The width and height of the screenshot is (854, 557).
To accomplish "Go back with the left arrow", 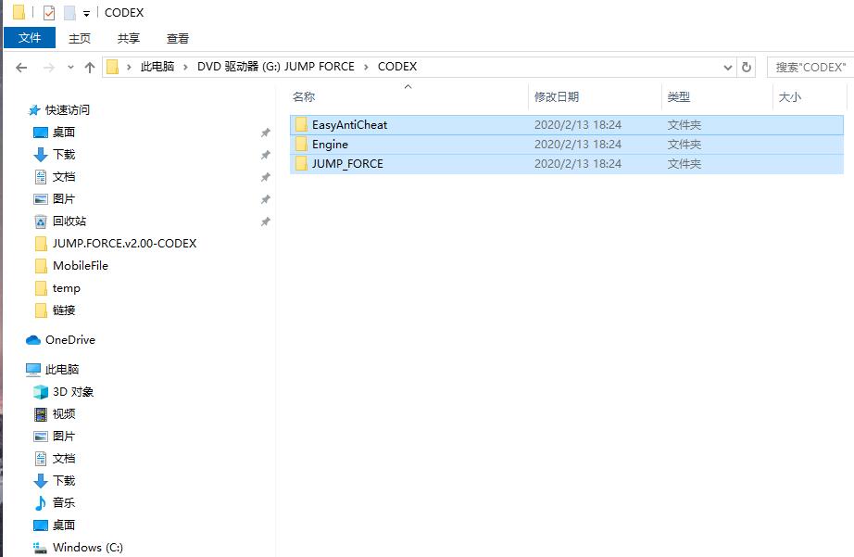I will (21, 67).
